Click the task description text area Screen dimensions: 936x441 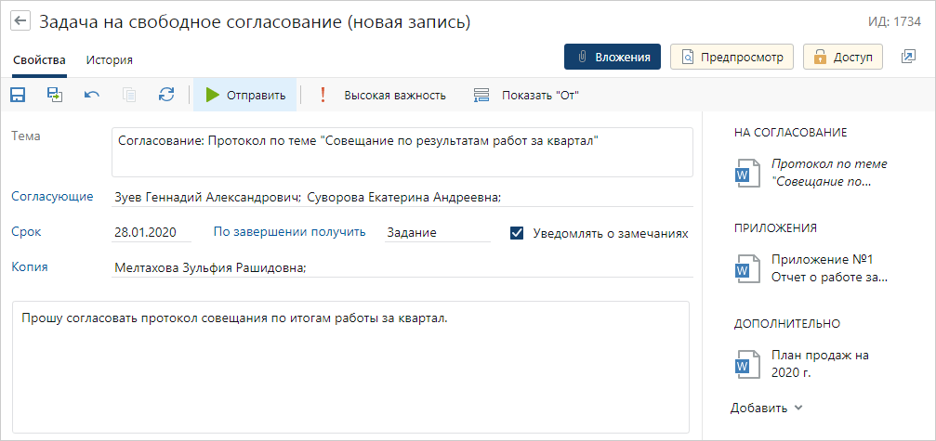pos(351,367)
